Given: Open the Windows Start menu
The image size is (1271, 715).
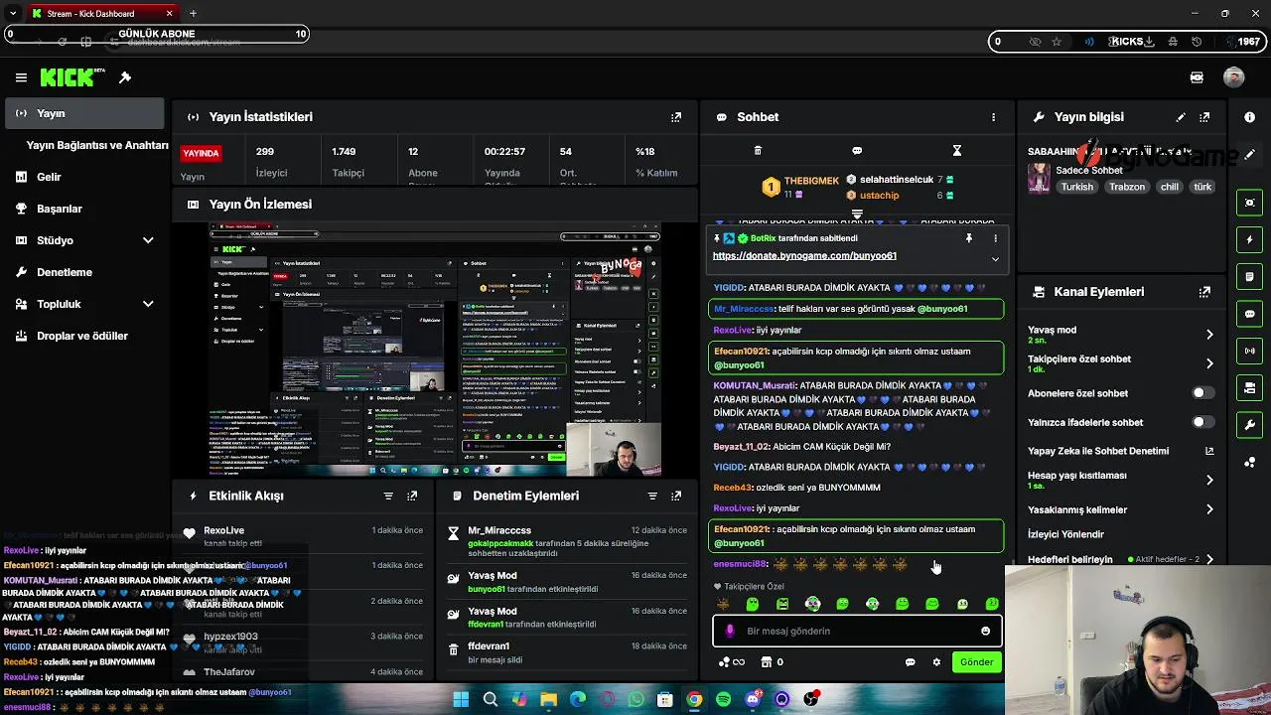Looking at the screenshot, I should 461,700.
